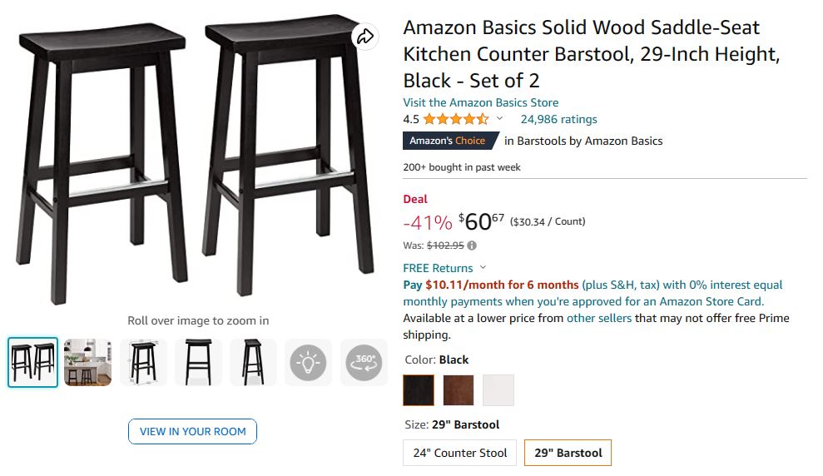Pick the white color swatch
Viewport: 823px width, 476px height.
pos(498,389)
